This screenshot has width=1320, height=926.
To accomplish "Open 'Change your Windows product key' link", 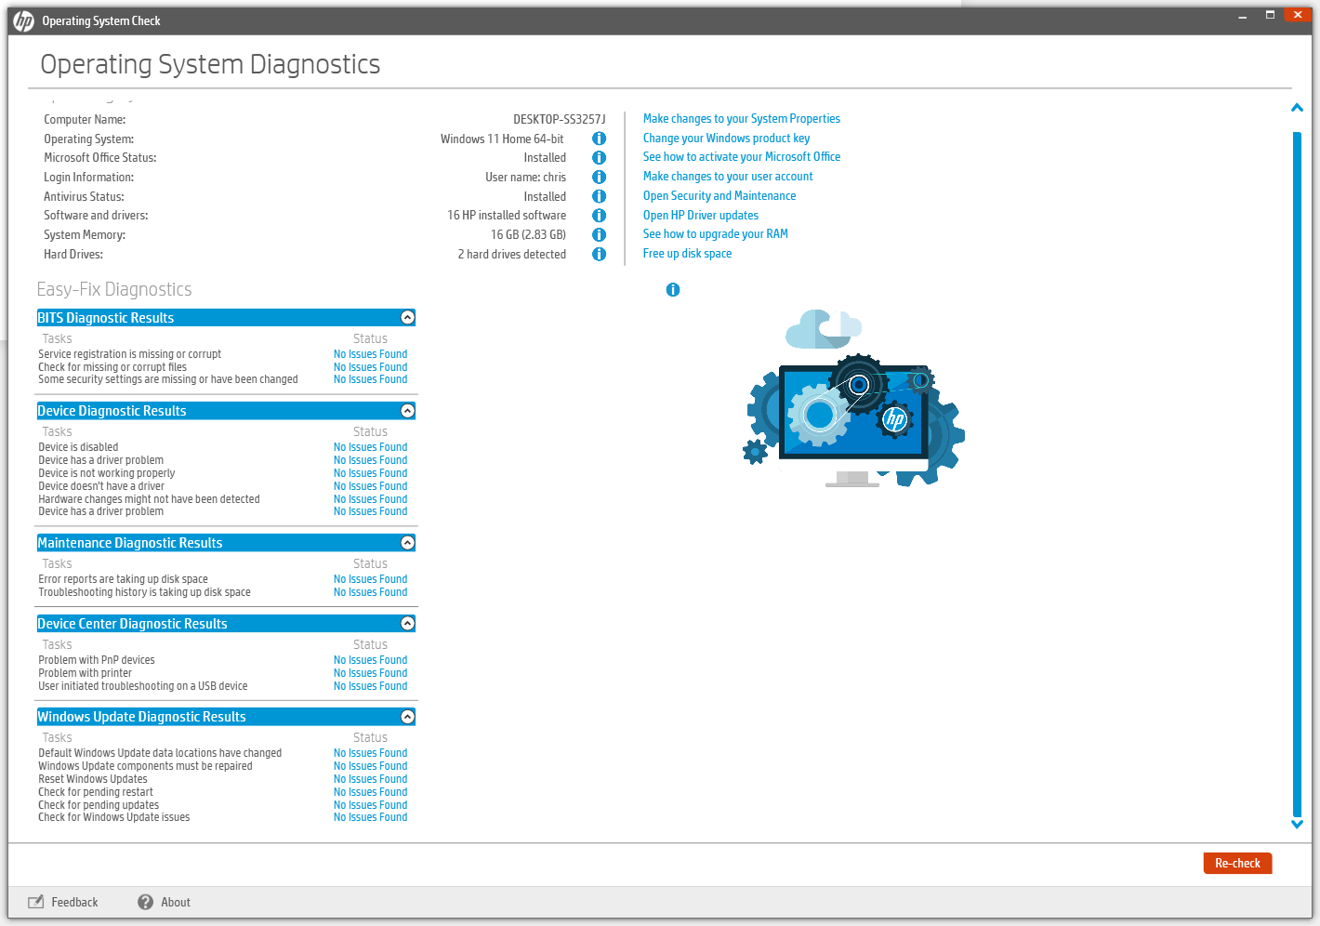I will [726, 139].
